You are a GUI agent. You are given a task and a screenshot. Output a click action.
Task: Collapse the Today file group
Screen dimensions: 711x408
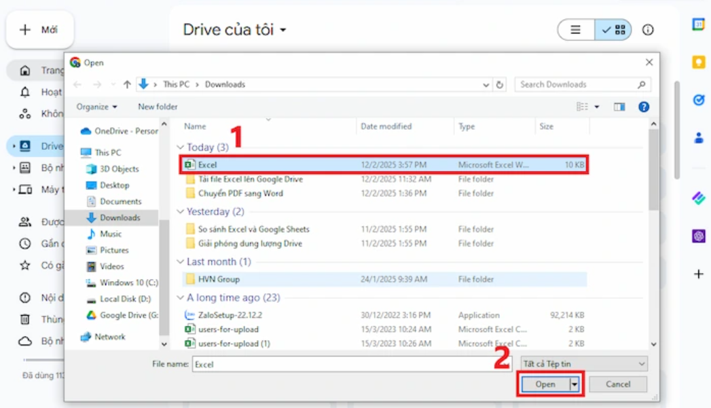click(x=179, y=147)
